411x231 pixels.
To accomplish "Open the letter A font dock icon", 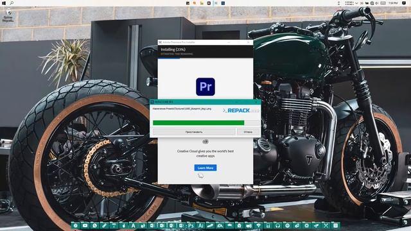I will pos(133,225).
